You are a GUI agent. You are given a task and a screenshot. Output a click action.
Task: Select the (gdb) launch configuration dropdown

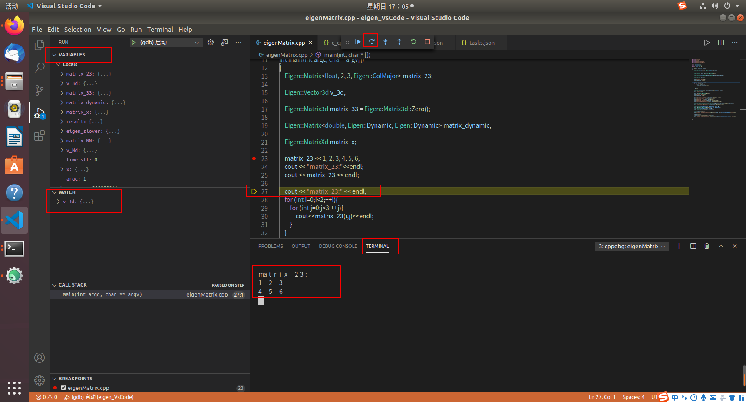(166, 42)
